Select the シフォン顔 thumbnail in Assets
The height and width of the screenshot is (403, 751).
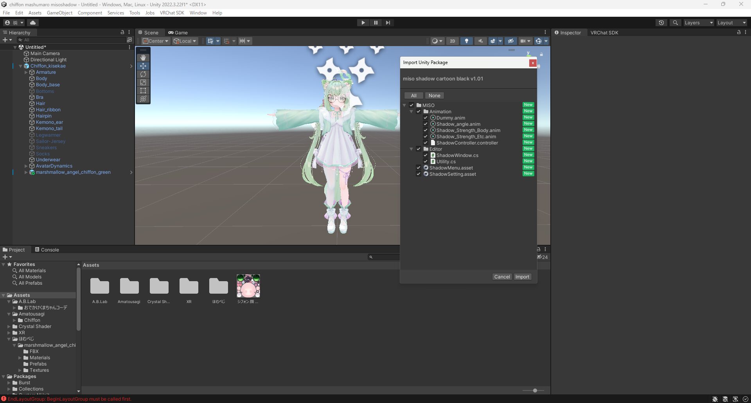click(248, 285)
